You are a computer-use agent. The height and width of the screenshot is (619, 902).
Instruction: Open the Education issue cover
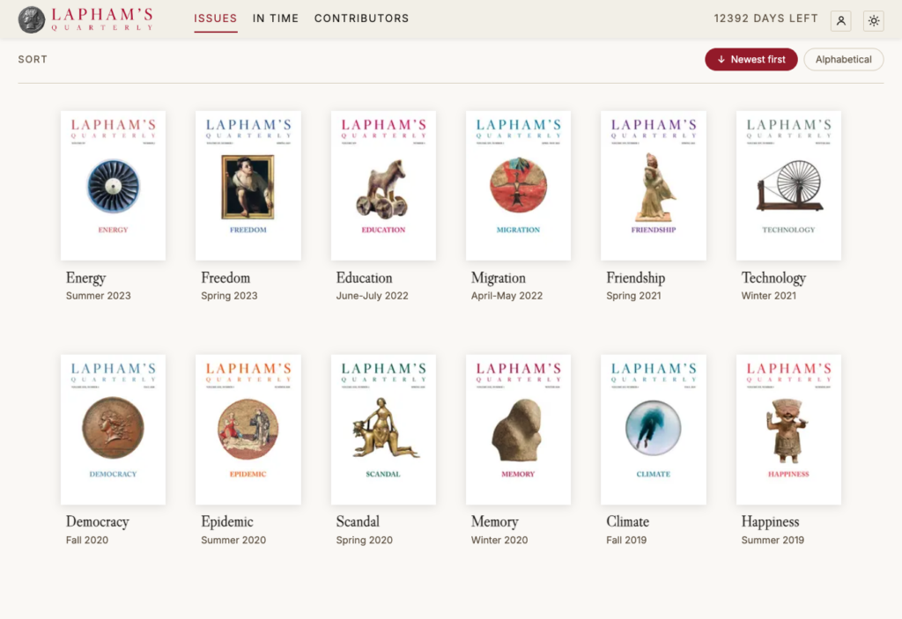pyautogui.click(x=383, y=186)
